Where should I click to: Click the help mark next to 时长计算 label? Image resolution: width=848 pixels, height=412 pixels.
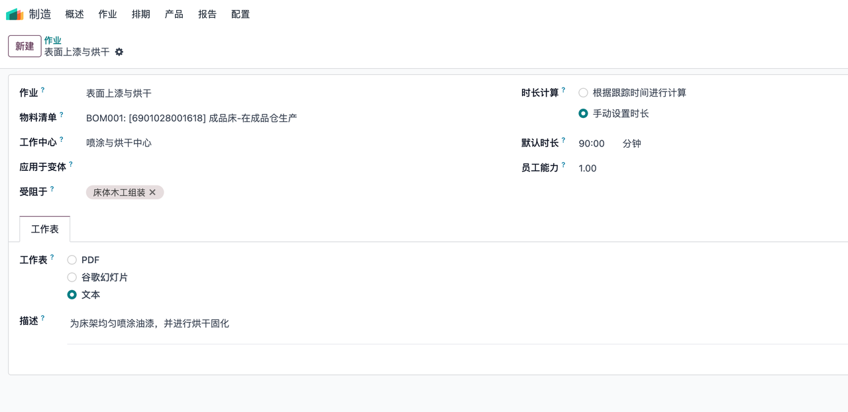[x=564, y=89]
